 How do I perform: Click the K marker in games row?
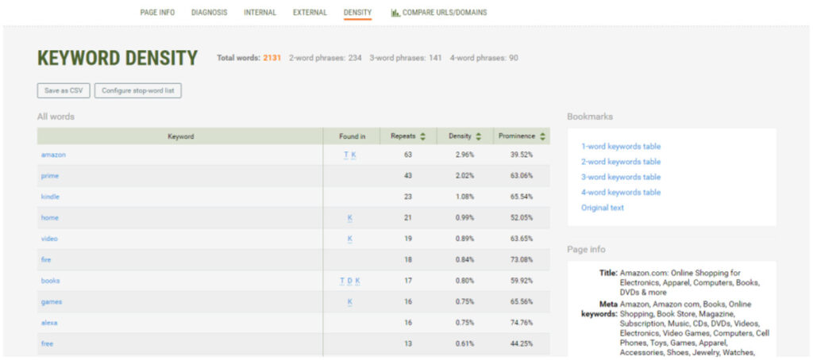pos(350,302)
